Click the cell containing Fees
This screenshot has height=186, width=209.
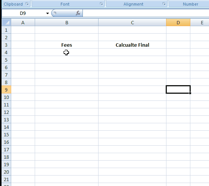coord(67,45)
